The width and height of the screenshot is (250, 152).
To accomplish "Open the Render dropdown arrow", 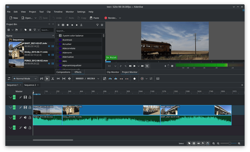I will [x=120, y=18].
